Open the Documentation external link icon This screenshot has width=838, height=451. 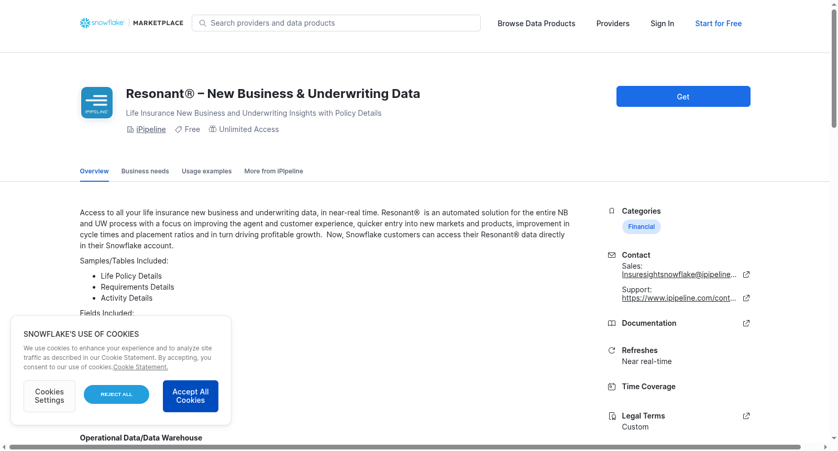click(x=746, y=323)
